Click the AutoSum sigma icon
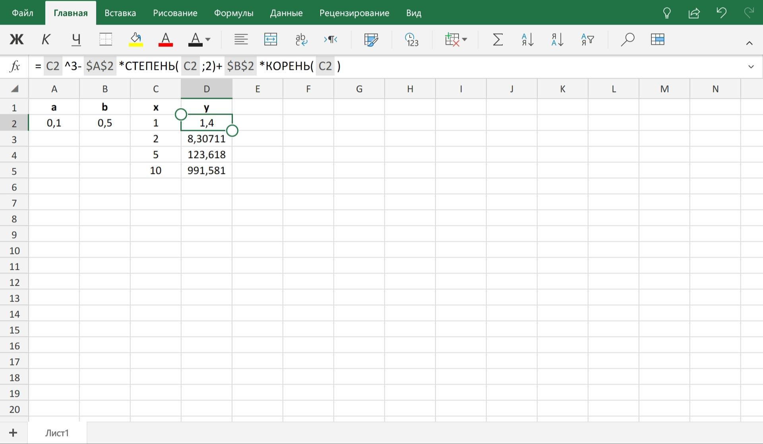763x444 pixels. 498,39
